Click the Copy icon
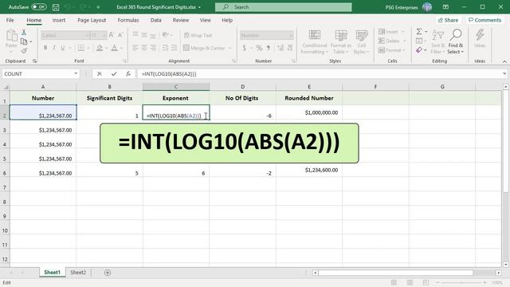Viewport: 510px width, 287px height. click(24, 41)
